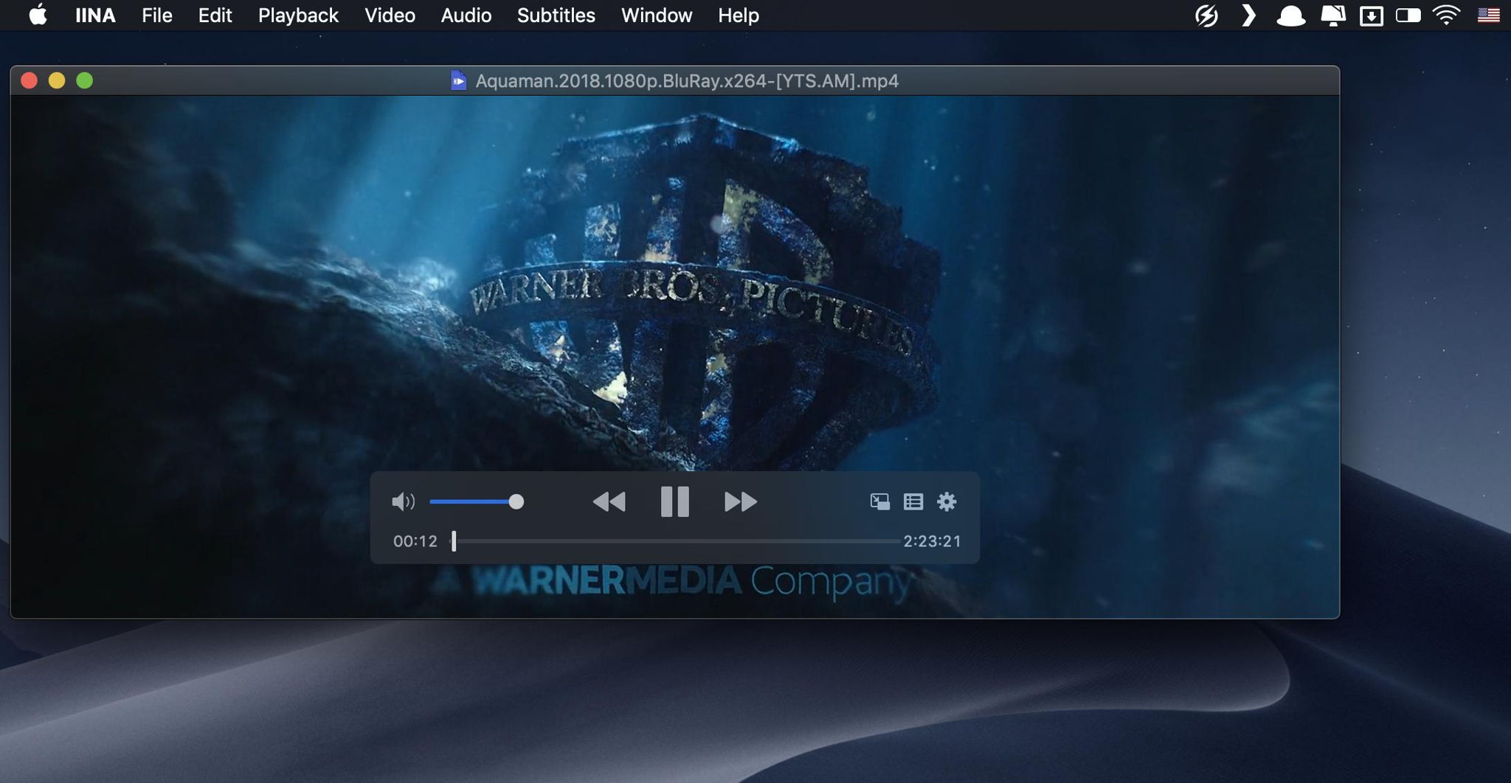Screen dimensions: 1511x783
Task: Open the Subtitles menu
Action: [x=556, y=15]
